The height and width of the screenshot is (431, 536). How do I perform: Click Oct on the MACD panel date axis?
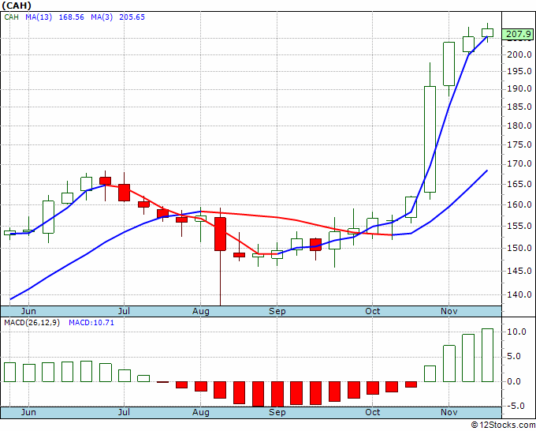pyautogui.click(x=373, y=412)
